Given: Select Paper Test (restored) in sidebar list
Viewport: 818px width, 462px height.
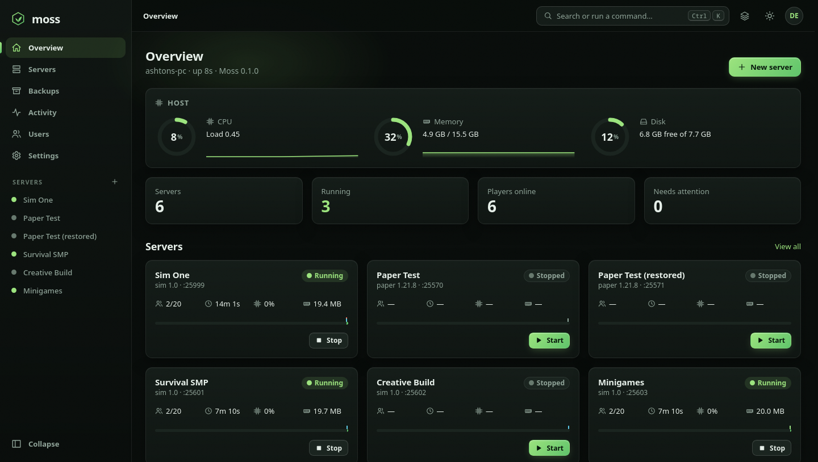Looking at the screenshot, I should [65, 236].
